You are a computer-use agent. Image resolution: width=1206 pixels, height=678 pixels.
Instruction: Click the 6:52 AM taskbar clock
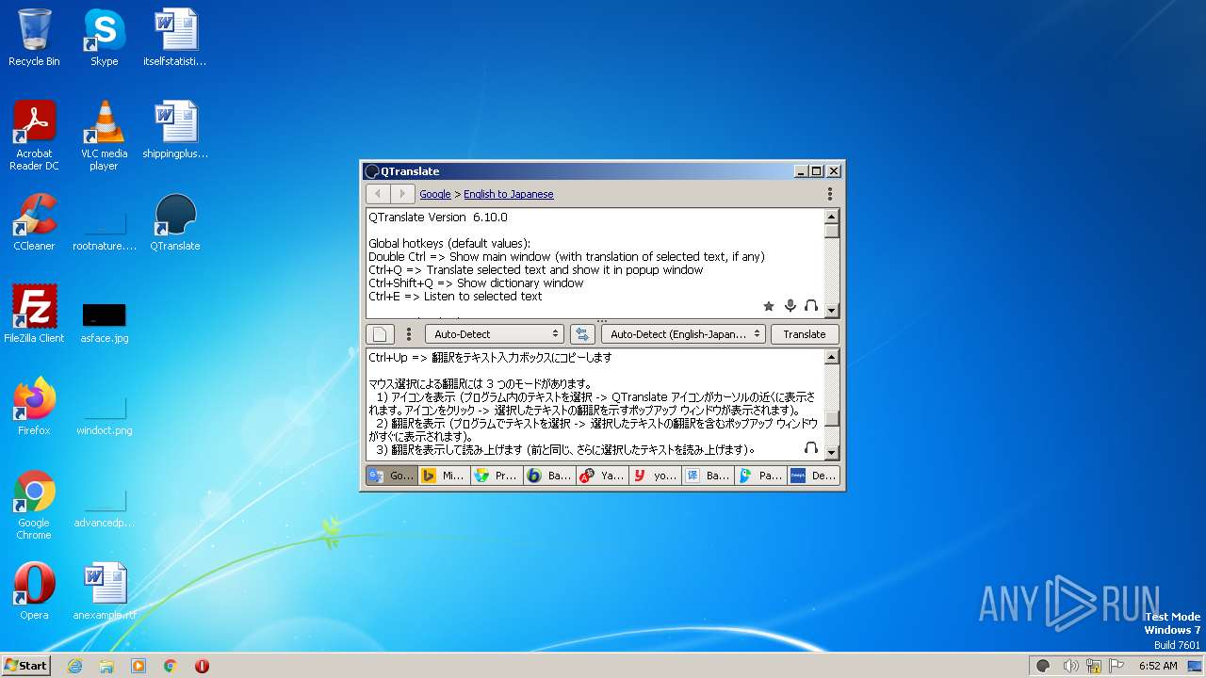tap(1158, 666)
